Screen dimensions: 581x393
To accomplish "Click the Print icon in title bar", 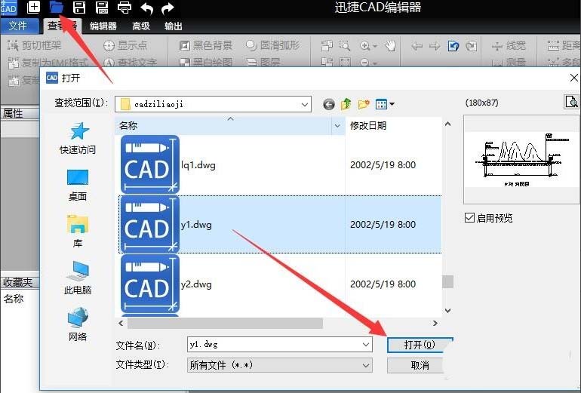I will point(124,8).
